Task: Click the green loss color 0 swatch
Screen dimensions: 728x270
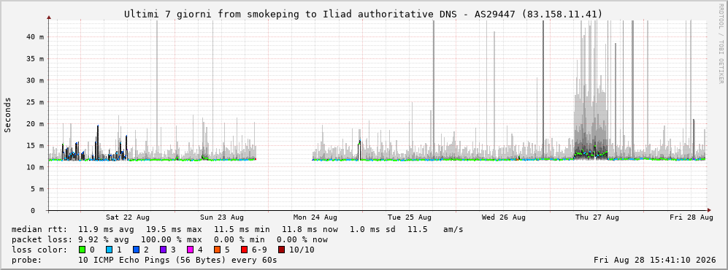Action: (x=83, y=250)
